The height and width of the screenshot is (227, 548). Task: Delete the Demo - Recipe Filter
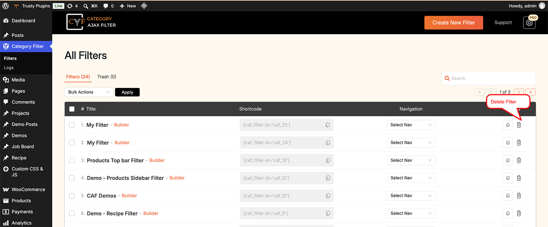tap(519, 213)
